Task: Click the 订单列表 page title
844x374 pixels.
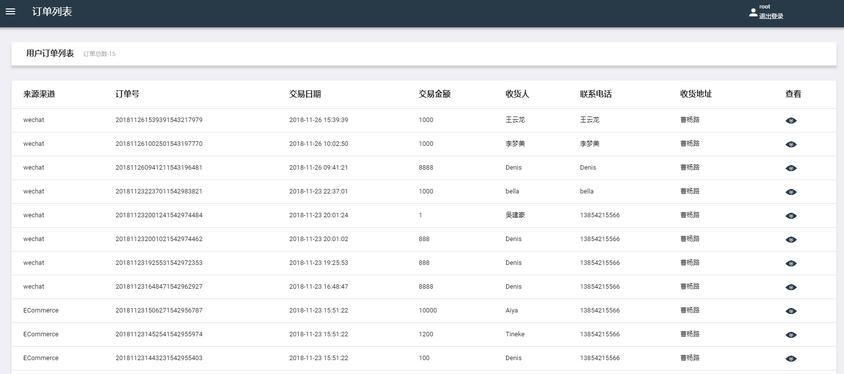Action: (x=52, y=12)
